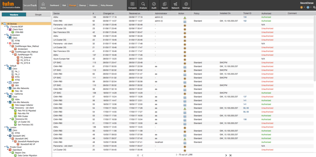Open the Cleanup menu item

pos(82,6)
